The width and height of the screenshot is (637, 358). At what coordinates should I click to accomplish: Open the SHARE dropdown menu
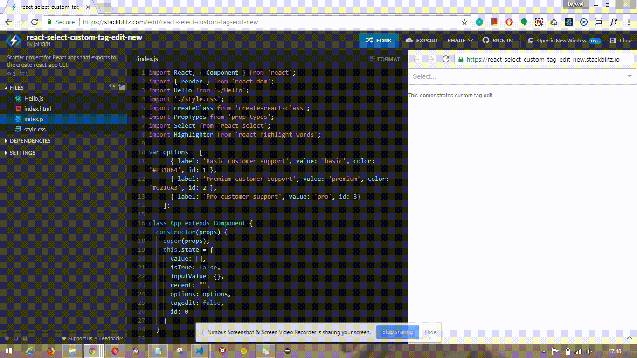click(x=459, y=41)
